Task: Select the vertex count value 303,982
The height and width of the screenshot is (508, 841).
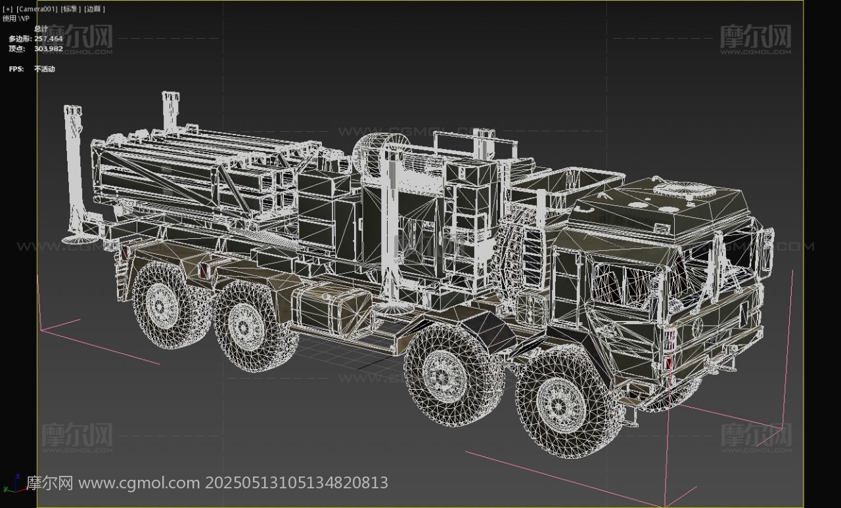Action: [x=49, y=49]
